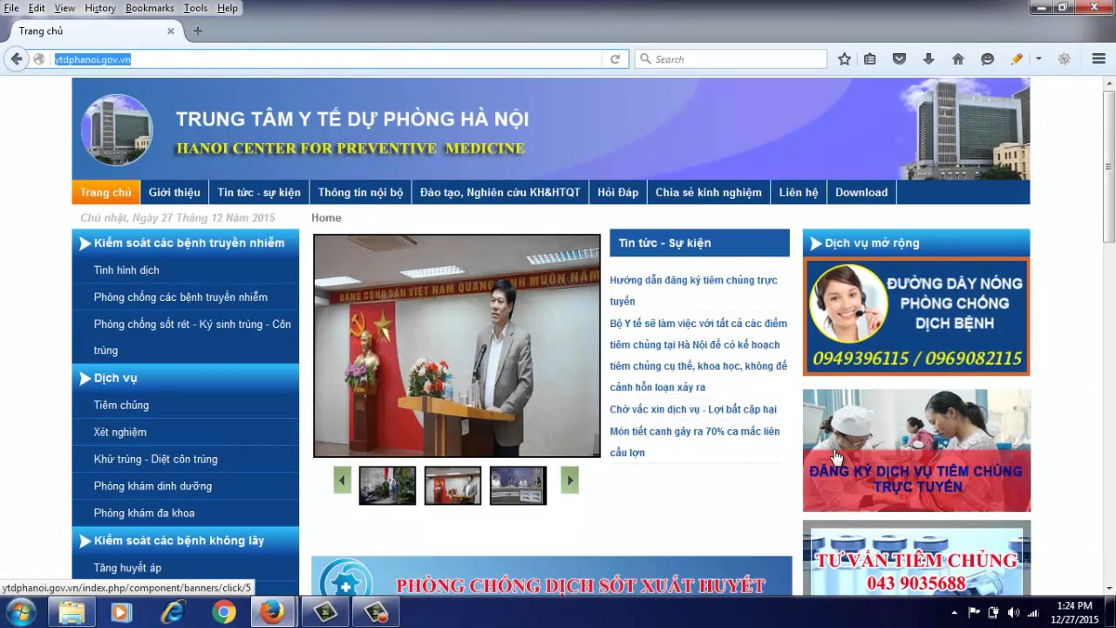Open Hướng dẫn đăng ký tiêm chủng news link
Viewport: 1116px width, 628px height.
pos(694,290)
